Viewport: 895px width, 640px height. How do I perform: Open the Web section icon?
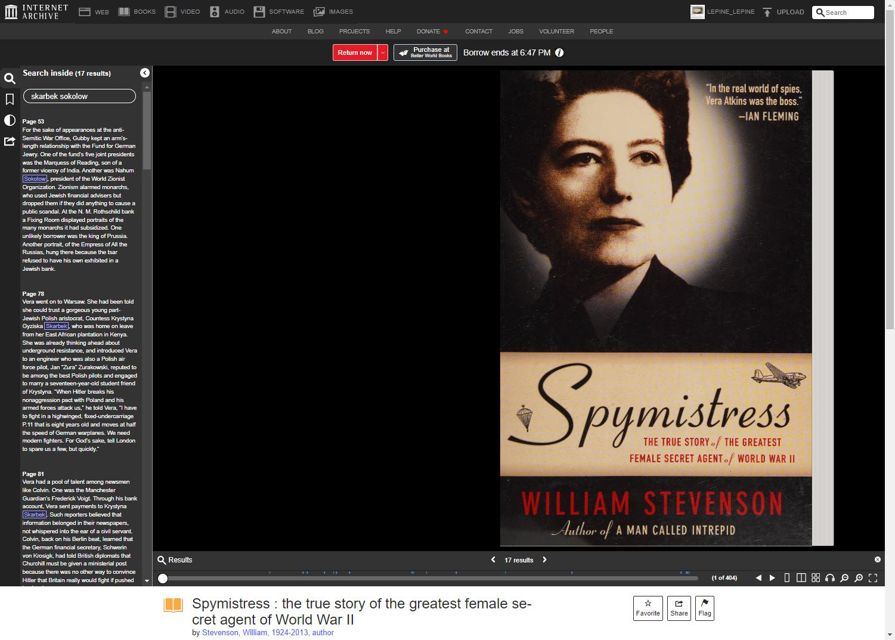[x=85, y=12]
